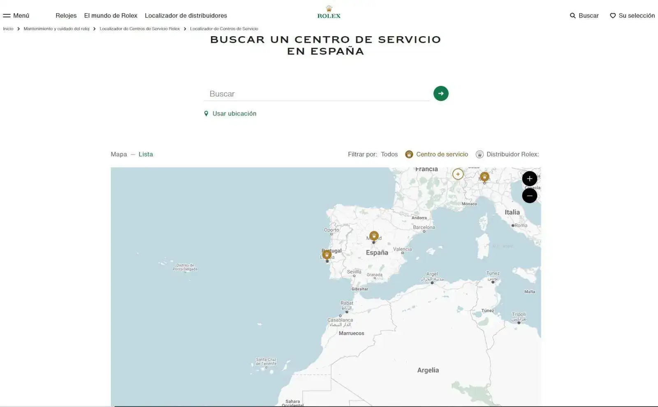658x407 pixels.
Task: Click Italia label on the map
Action: (512, 212)
